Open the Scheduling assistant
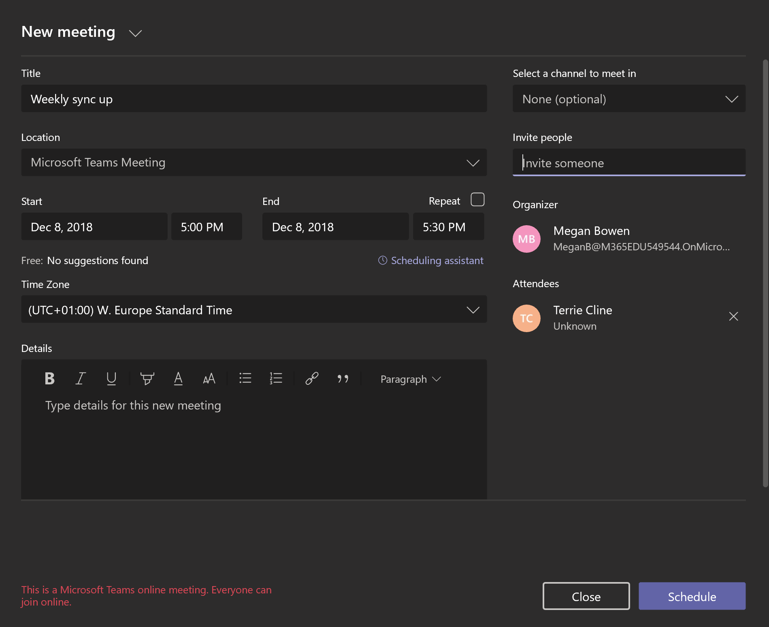Viewport: 769px width, 627px height. coord(430,260)
